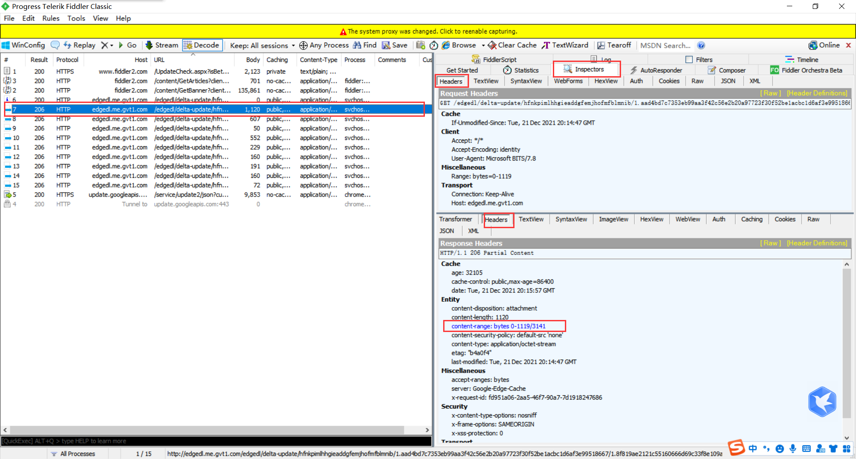The height and width of the screenshot is (459, 856).
Task: Open the Timeline tab
Action: (802, 59)
